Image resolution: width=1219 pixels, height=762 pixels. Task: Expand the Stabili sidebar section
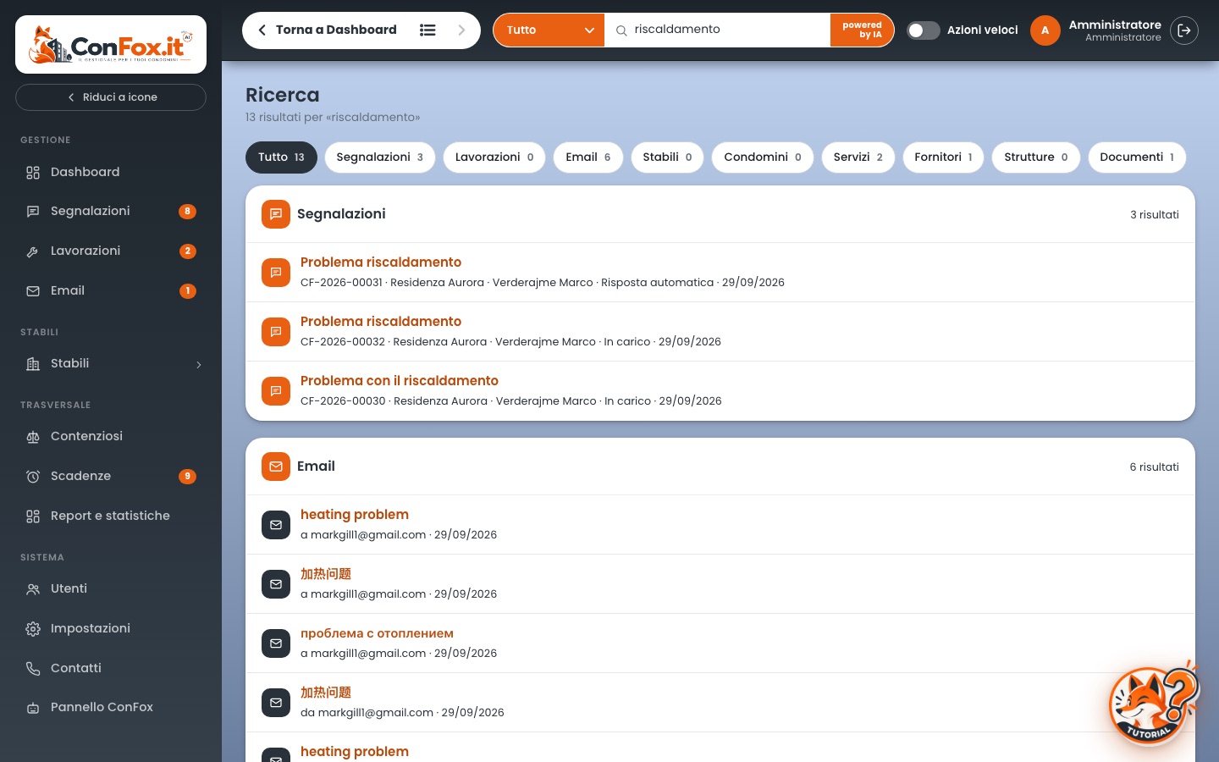[x=111, y=363]
